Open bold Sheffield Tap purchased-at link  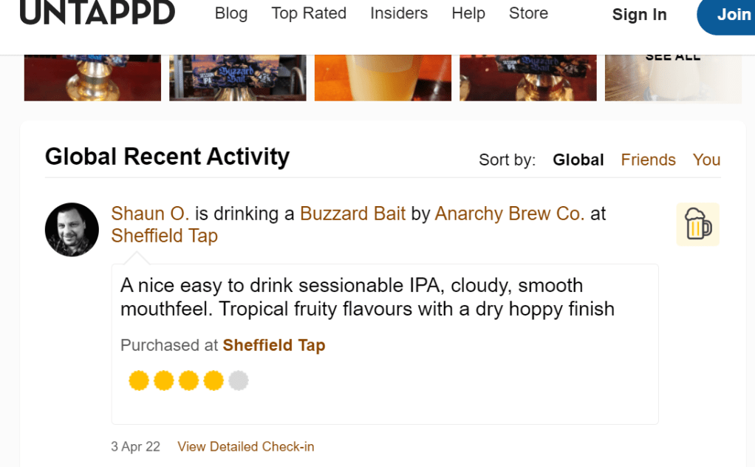pos(274,345)
